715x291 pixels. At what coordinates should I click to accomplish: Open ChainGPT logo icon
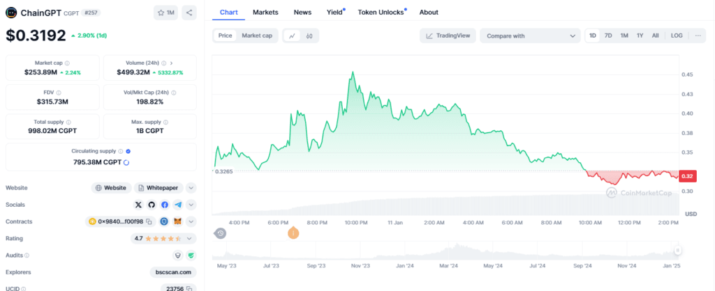11,13
